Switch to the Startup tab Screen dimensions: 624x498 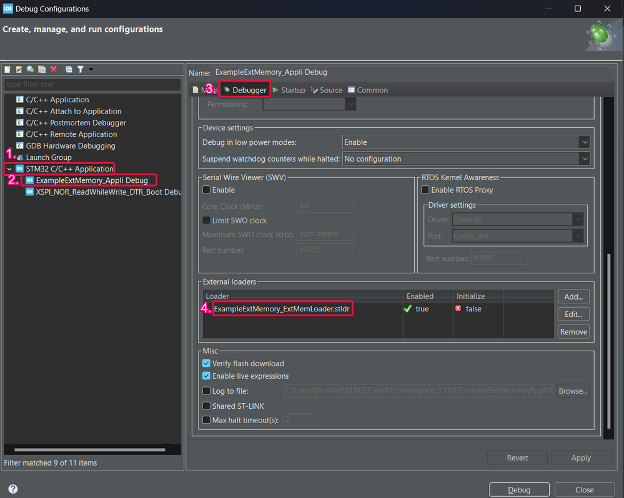(289, 90)
